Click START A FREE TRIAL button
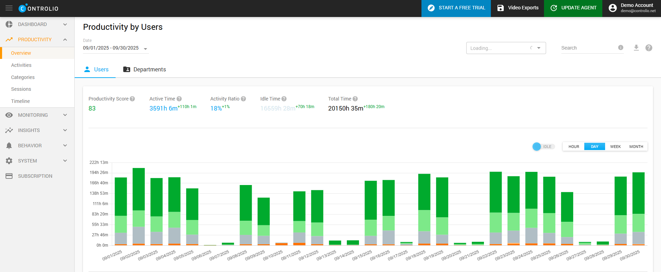Screen dimensions: 661x272 tap(456, 8)
